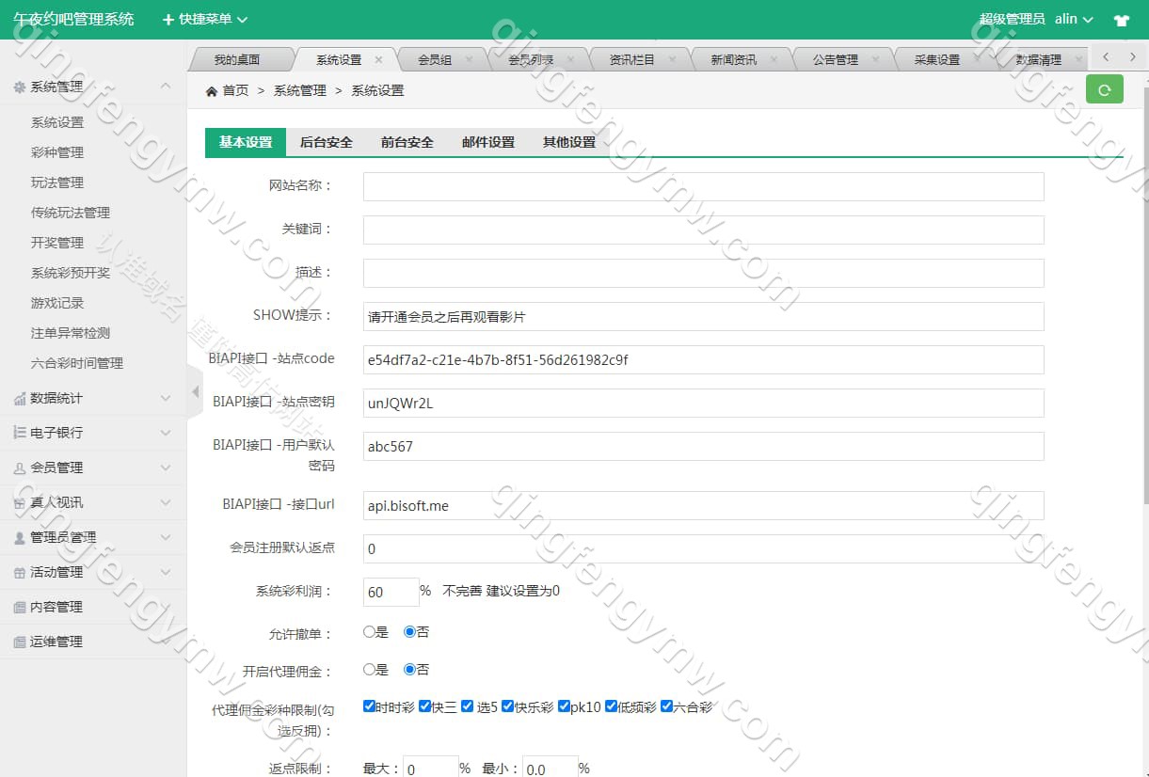Click the home icon in breadcrumb
This screenshot has width=1149, height=777.
pyautogui.click(x=212, y=91)
